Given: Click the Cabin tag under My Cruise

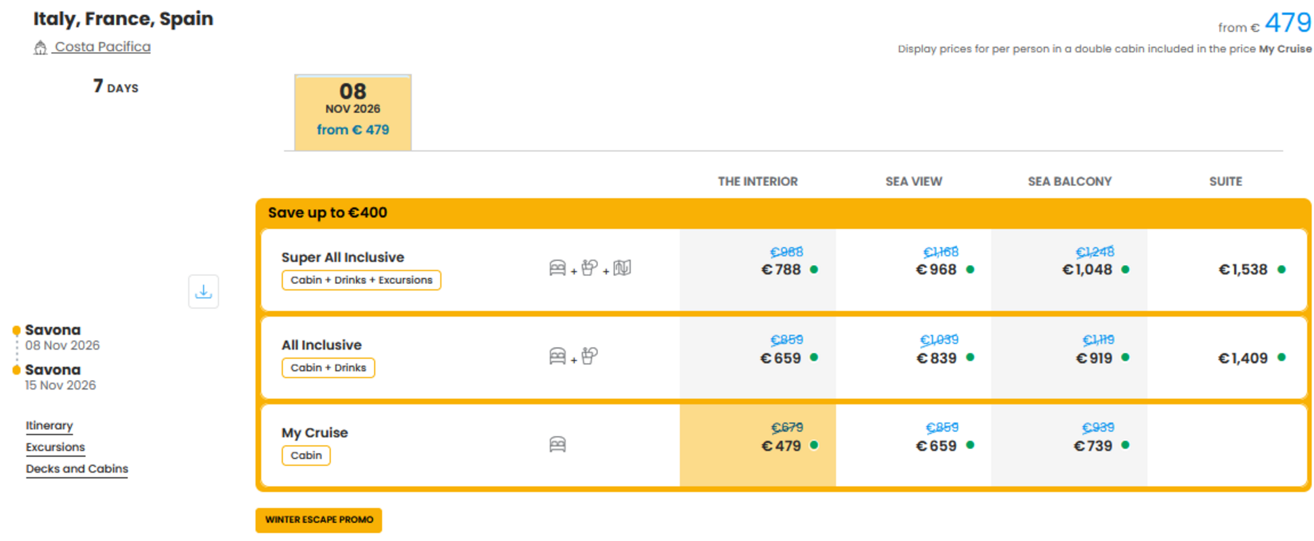Looking at the screenshot, I should click(306, 455).
